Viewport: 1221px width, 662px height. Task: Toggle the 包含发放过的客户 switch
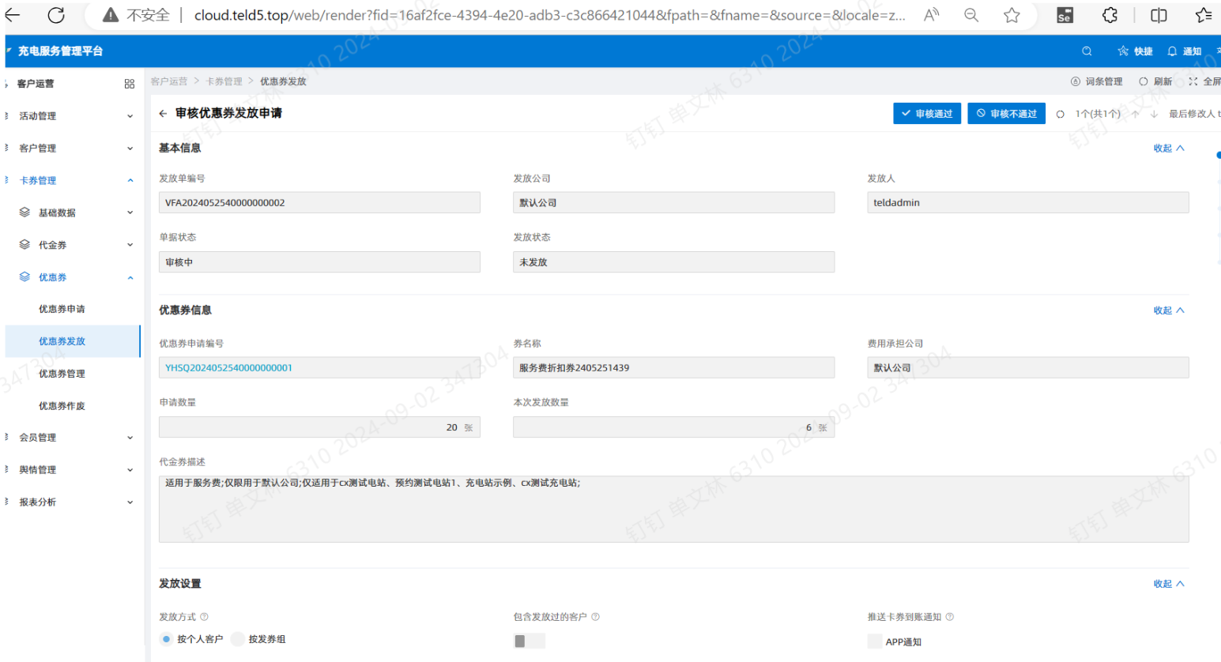pos(529,641)
